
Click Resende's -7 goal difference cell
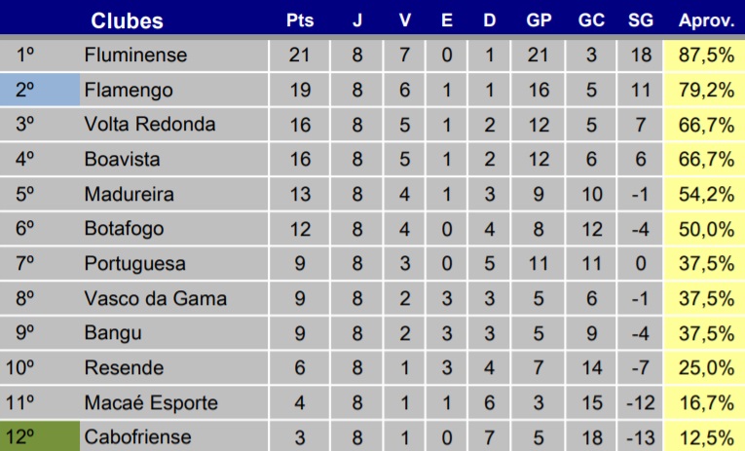641,367
